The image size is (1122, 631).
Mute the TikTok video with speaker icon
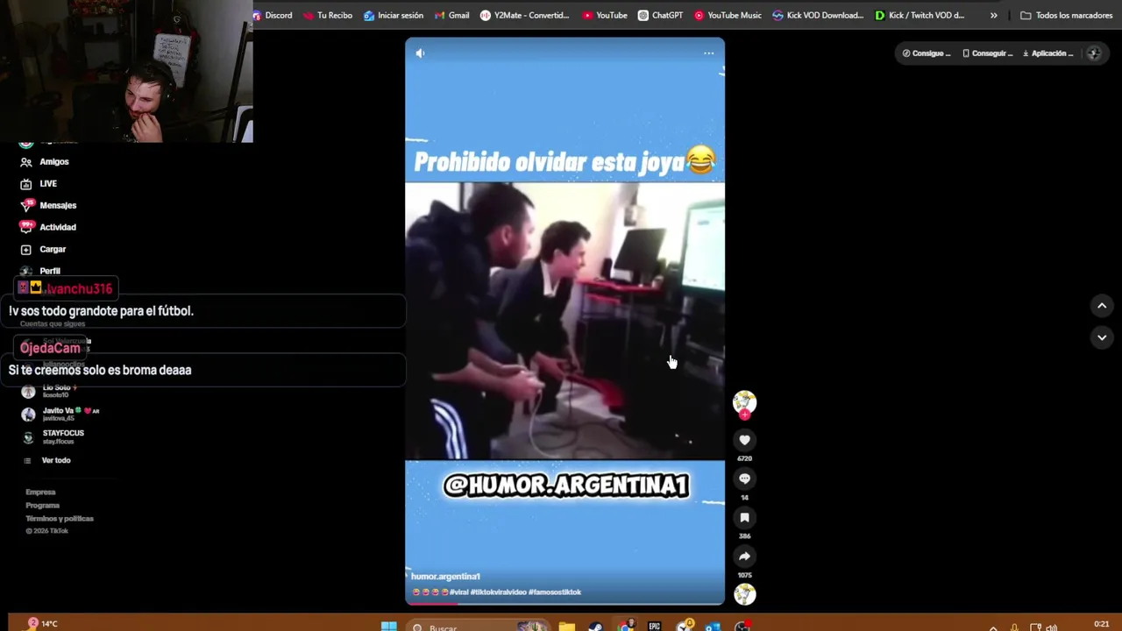click(420, 53)
